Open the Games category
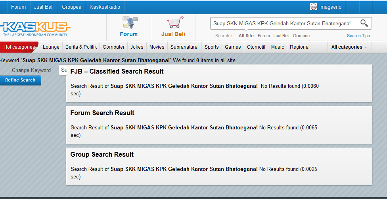Viewport: 387px width, 199px height. pos(233,47)
